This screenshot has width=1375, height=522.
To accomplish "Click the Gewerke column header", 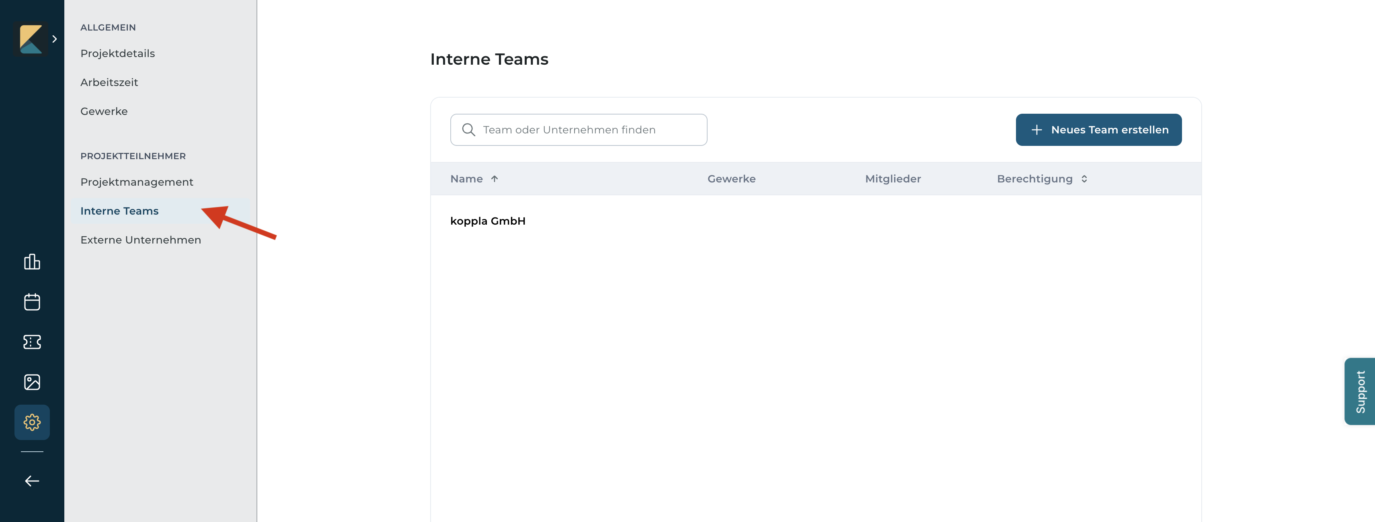I will [x=731, y=179].
